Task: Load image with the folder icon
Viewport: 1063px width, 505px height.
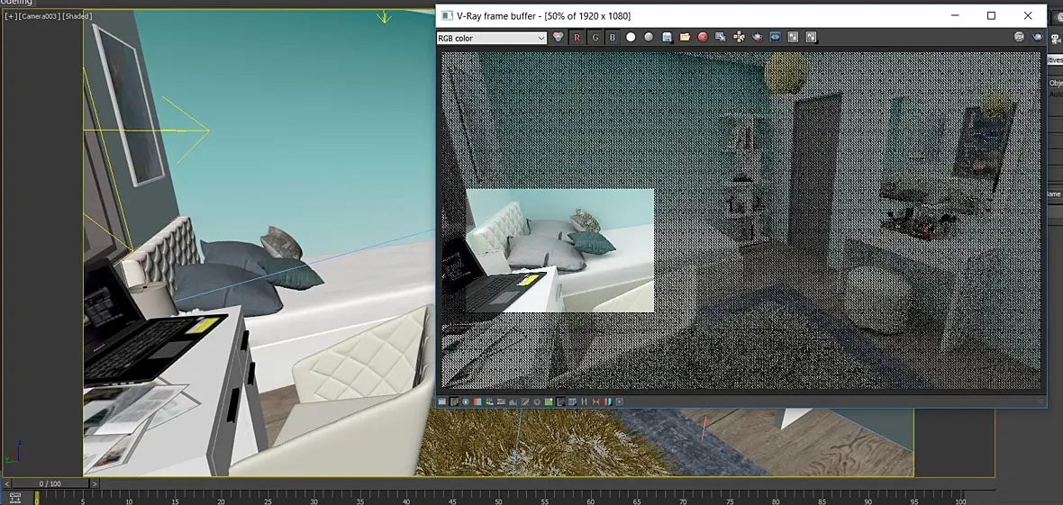Action: [685, 38]
